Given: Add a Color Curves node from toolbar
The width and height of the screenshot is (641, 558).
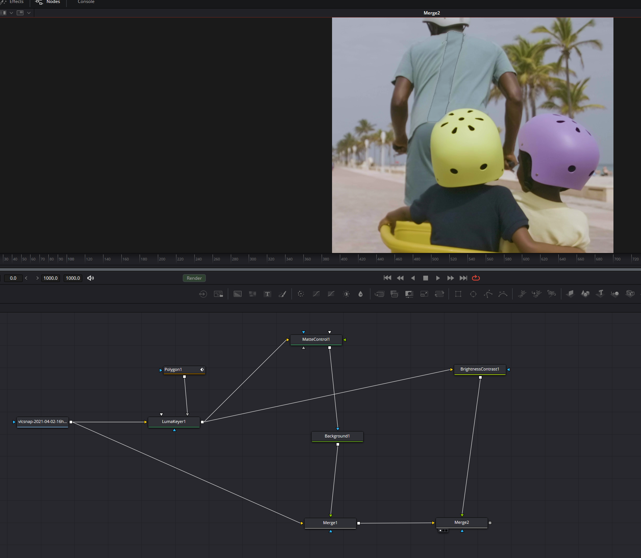Looking at the screenshot, I should pyautogui.click(x=316, y=294).
